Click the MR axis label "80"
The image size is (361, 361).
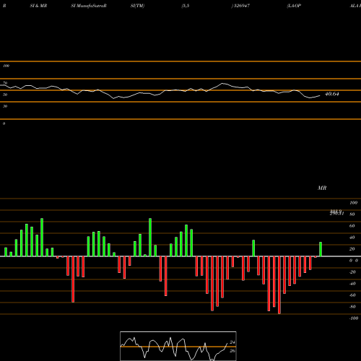point(352,214)
